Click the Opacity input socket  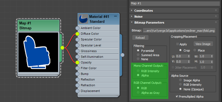77,62
